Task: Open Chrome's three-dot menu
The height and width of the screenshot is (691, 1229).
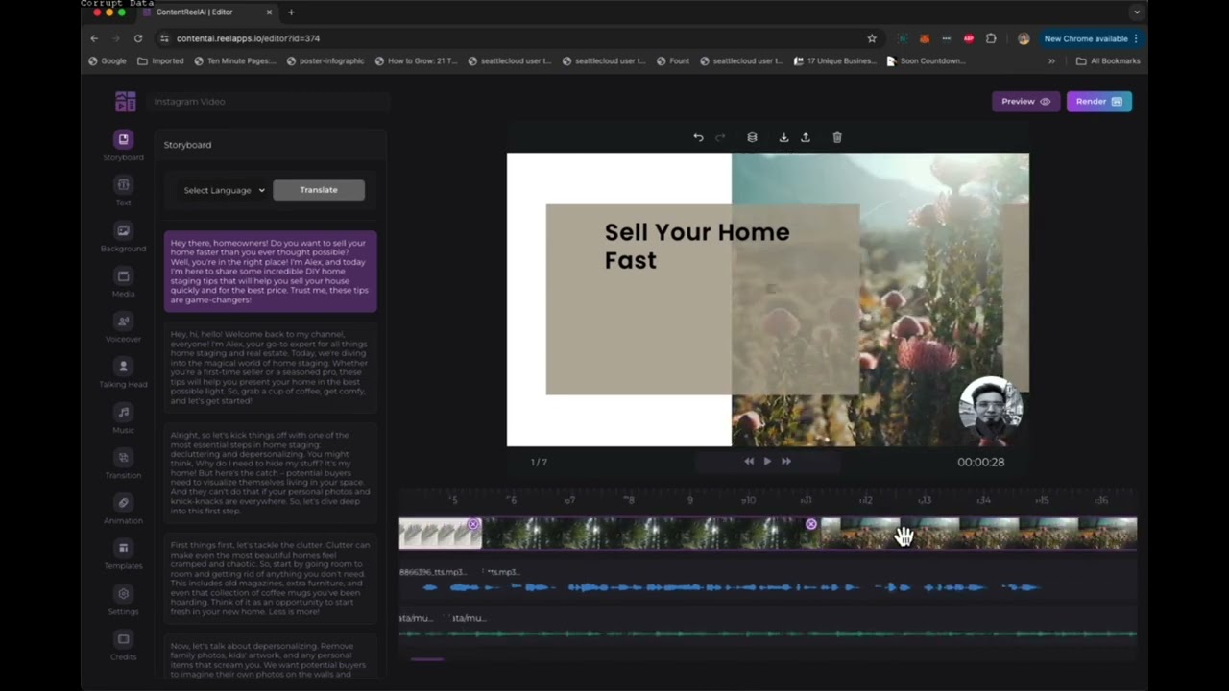Action: coord(1136,38)
